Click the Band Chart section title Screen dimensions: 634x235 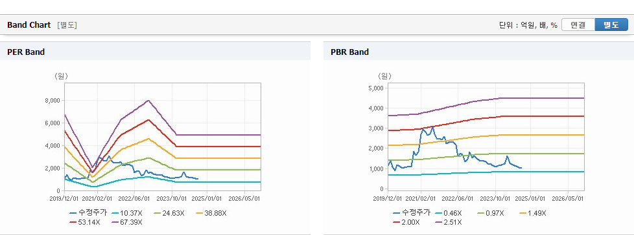click(x=29, y=25)
